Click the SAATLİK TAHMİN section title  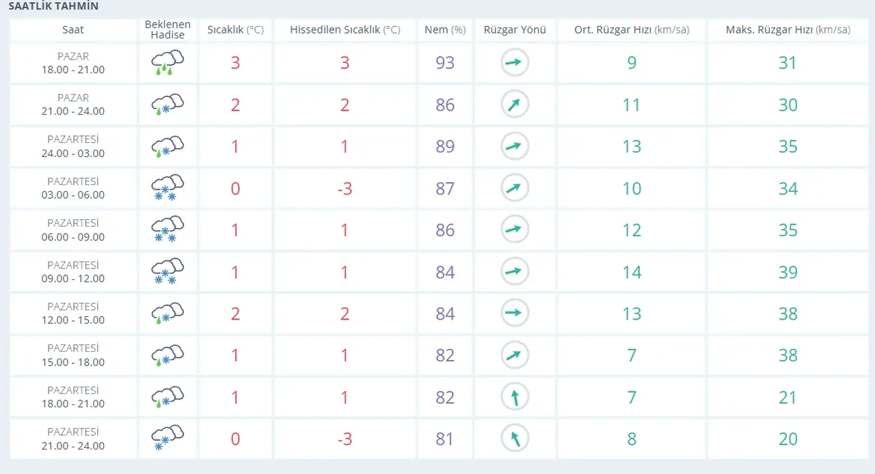(x=53, y=6)
